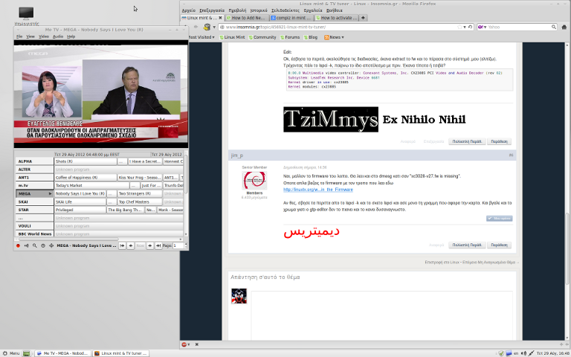The width and height of the screenshot is (571, 357).
Task: Click the 'Shots (R)' program entry
Action: point(86,161)
